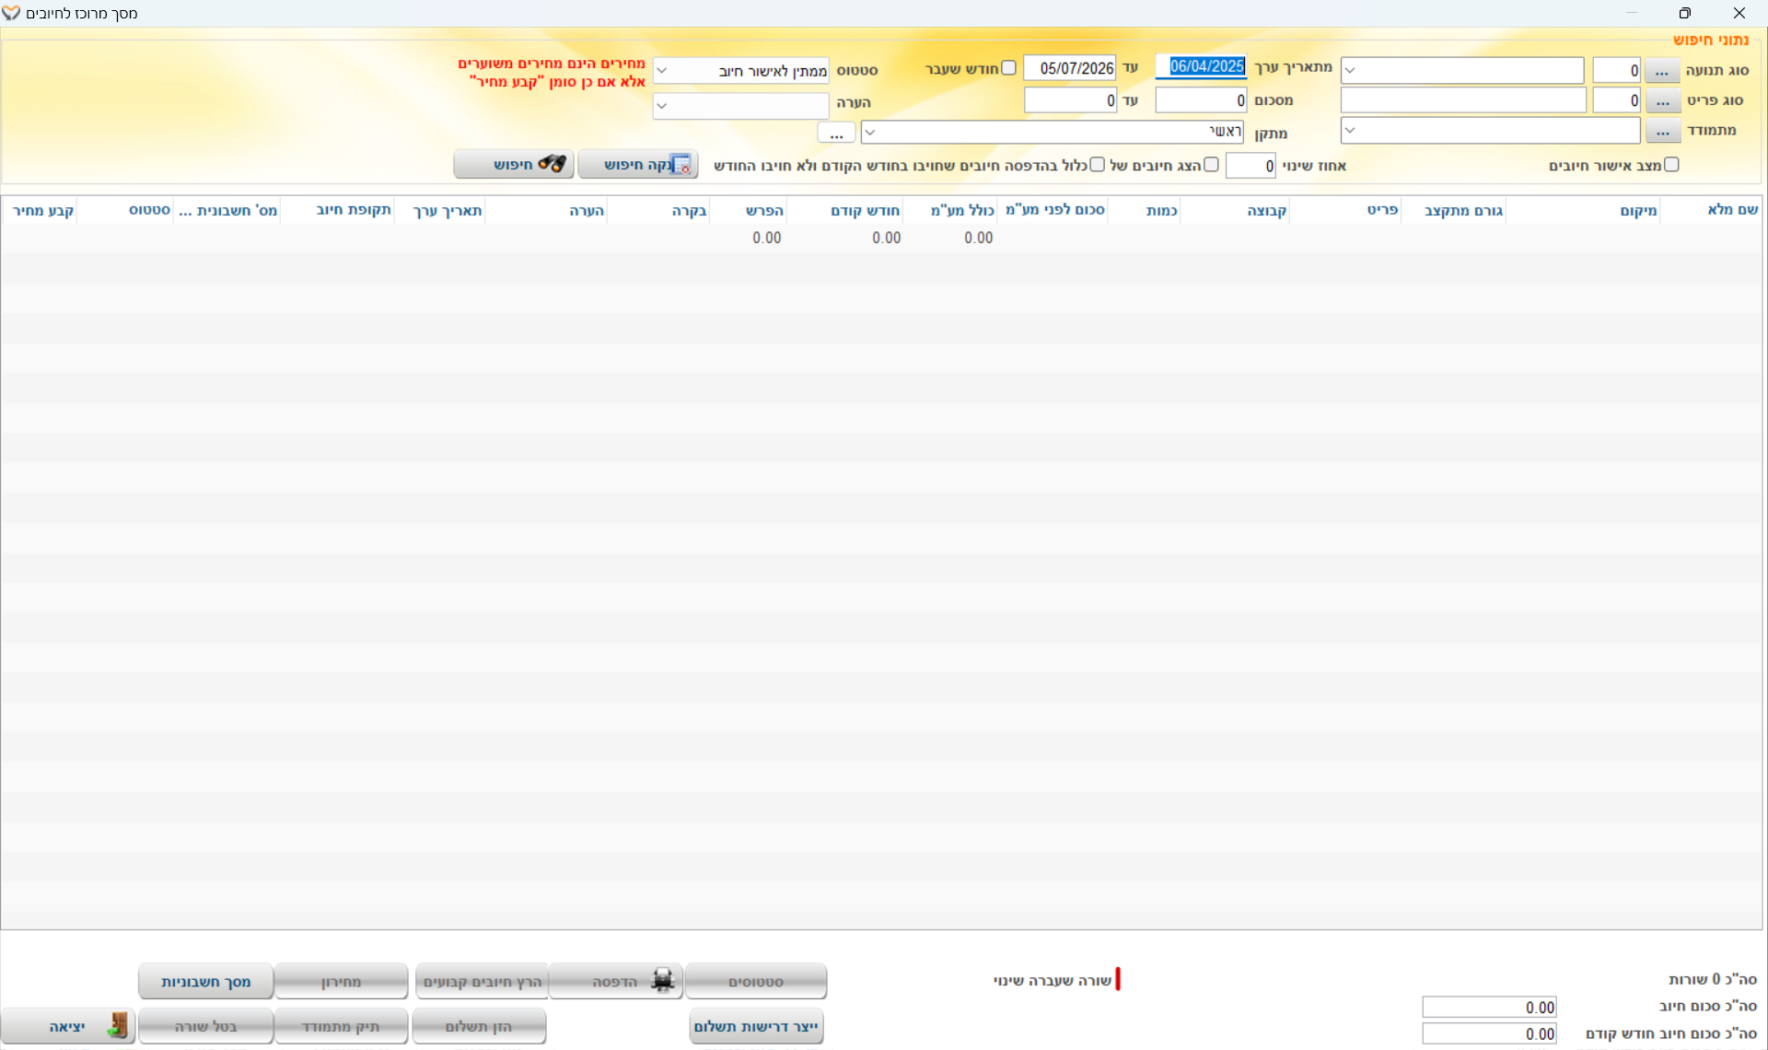Click the ellipsis button beside מתקן
Image resolution: width=1768 pixels, height=1050 pixels.
pyautogui.click(x=836, y=134)
